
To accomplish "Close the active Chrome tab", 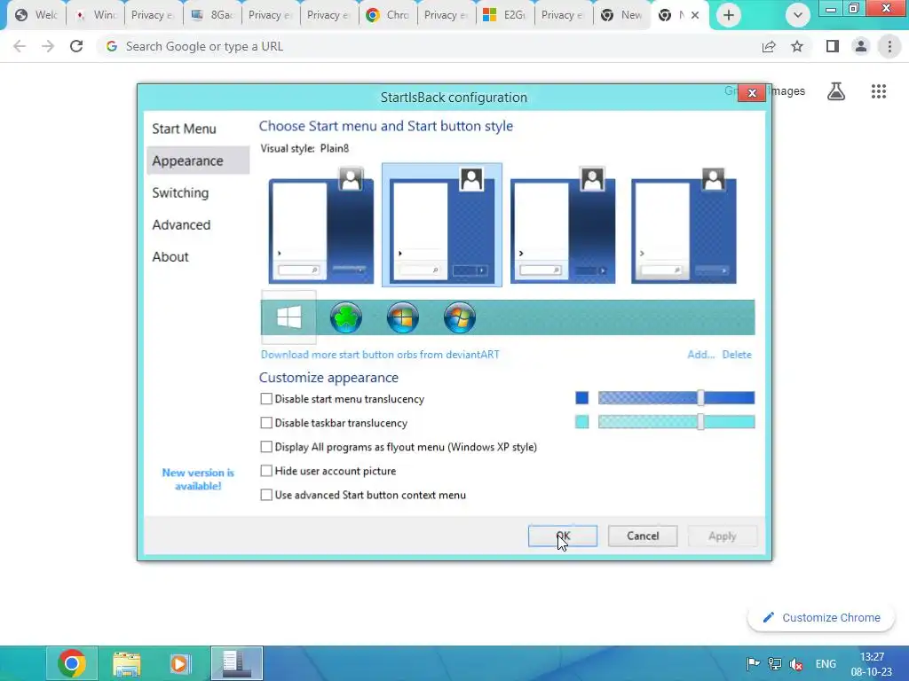I will (x=695, y=15).
